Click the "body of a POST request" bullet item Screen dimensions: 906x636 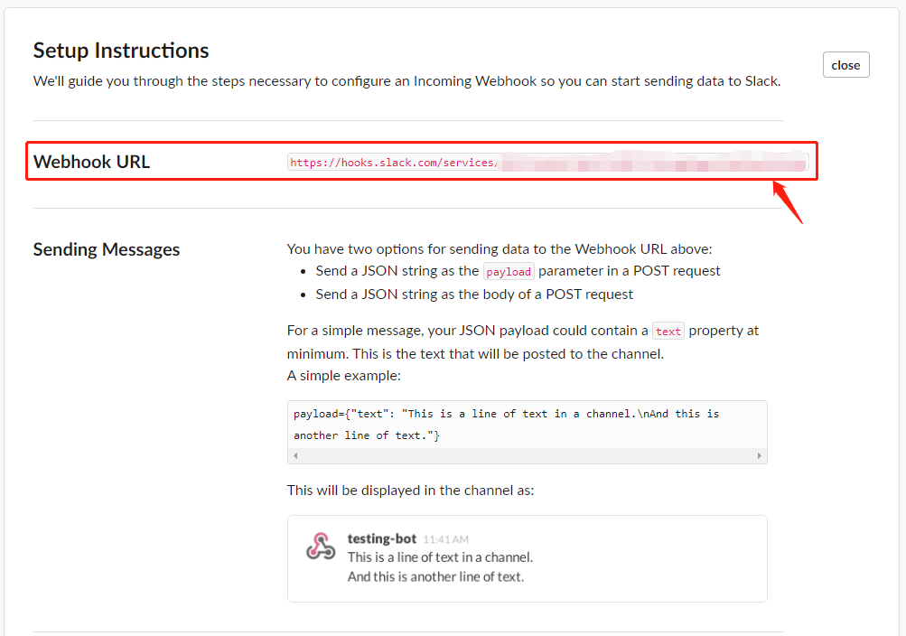point(474,295)
